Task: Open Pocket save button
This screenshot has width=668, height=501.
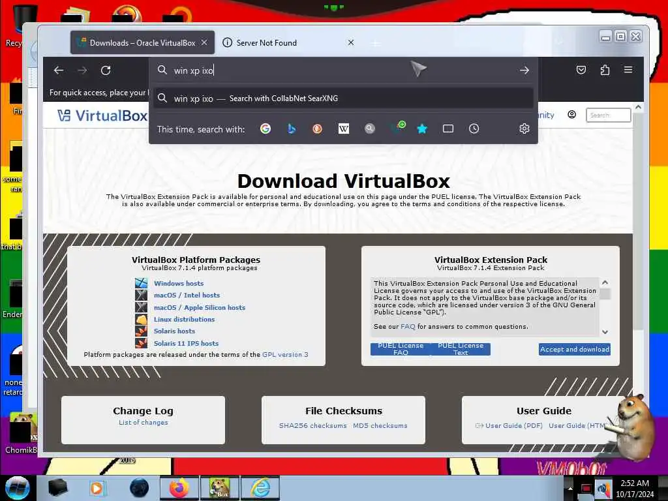Action: (581, 70)
